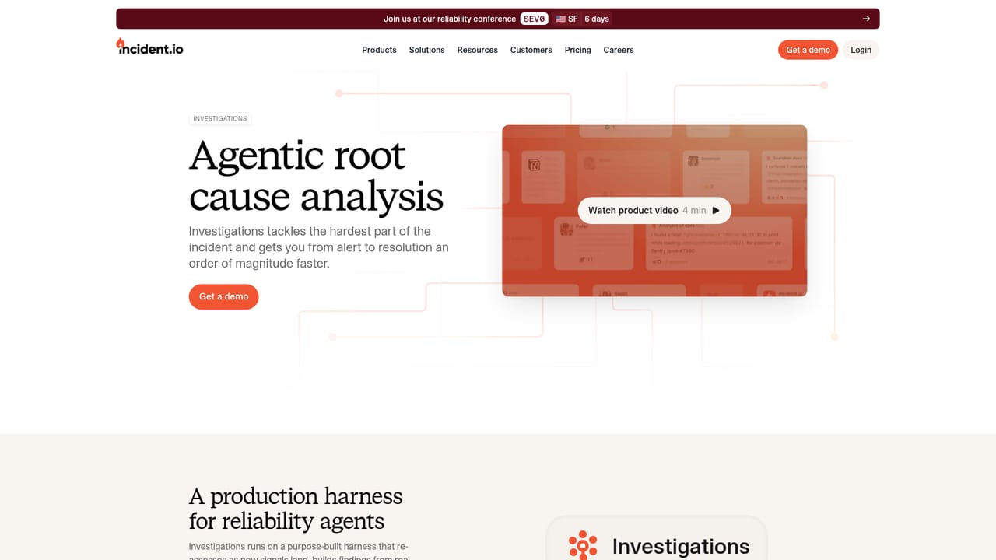Viewport: 996px width, 560px height.
Task: Open the Resources menu
Action: tap(477, 50)
